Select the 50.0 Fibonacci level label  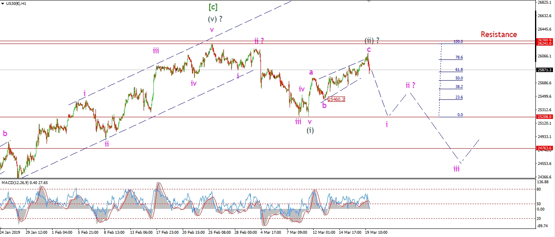pos(459,78)
